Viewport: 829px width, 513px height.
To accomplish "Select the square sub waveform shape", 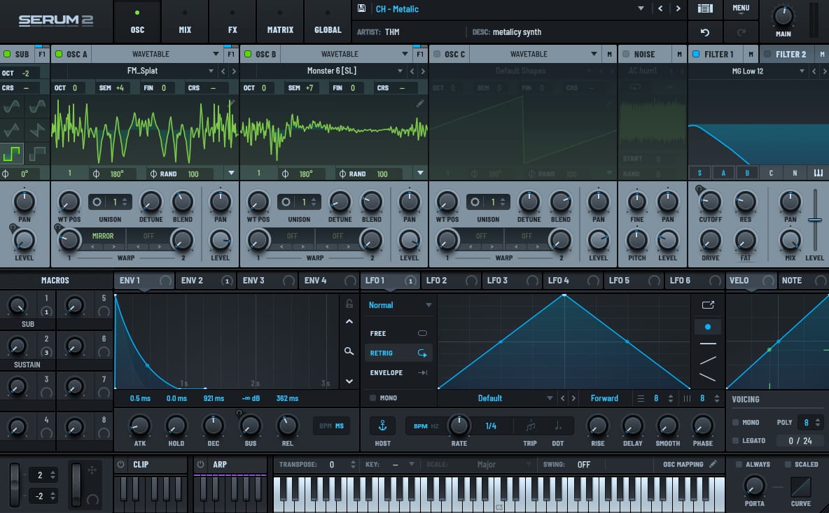I will 12,154.
